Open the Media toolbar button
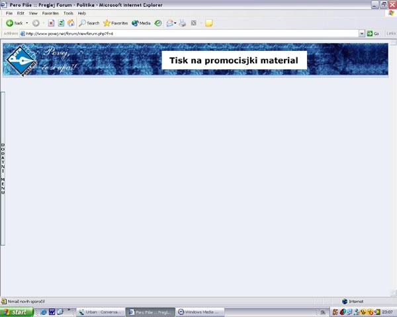397x317 pixels. [141, 23]
